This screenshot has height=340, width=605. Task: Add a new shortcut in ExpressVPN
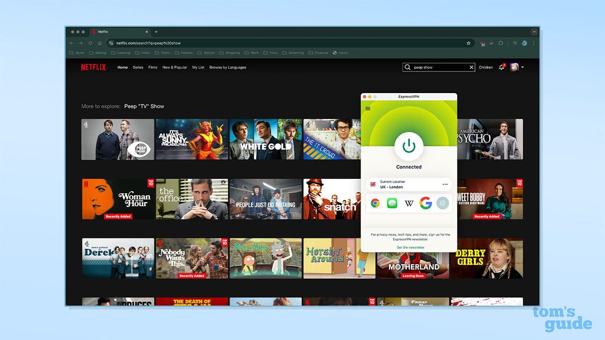coord(442,204)
